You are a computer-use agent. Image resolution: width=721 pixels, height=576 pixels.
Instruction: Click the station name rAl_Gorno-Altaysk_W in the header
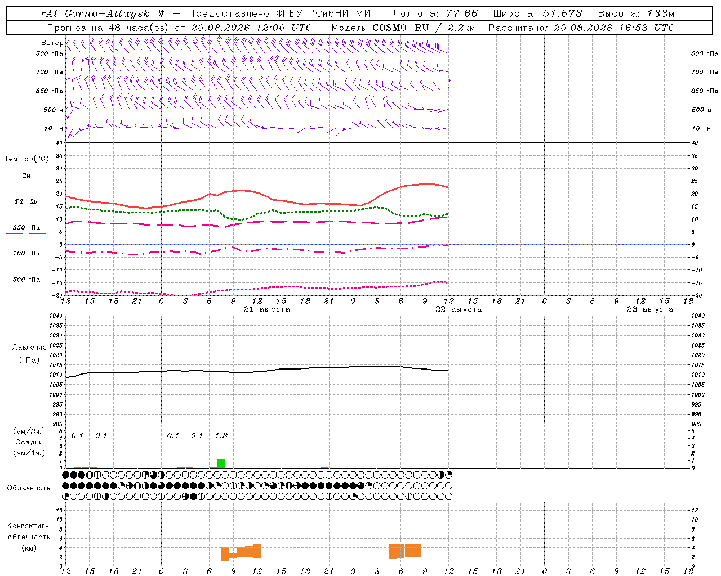click(104, 13)
